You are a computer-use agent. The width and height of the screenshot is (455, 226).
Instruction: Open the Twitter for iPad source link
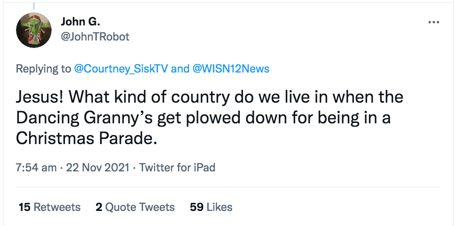(177, 168)
